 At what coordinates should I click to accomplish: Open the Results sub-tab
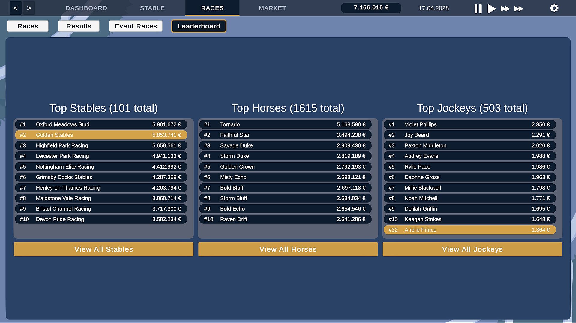click(x=79, y=26)
